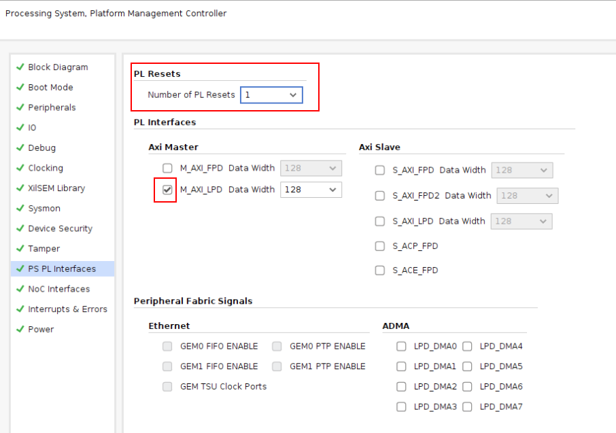This screenshot has width=616, height=433.
Task: Switch to the Boot Mode page
Action: 51,87
